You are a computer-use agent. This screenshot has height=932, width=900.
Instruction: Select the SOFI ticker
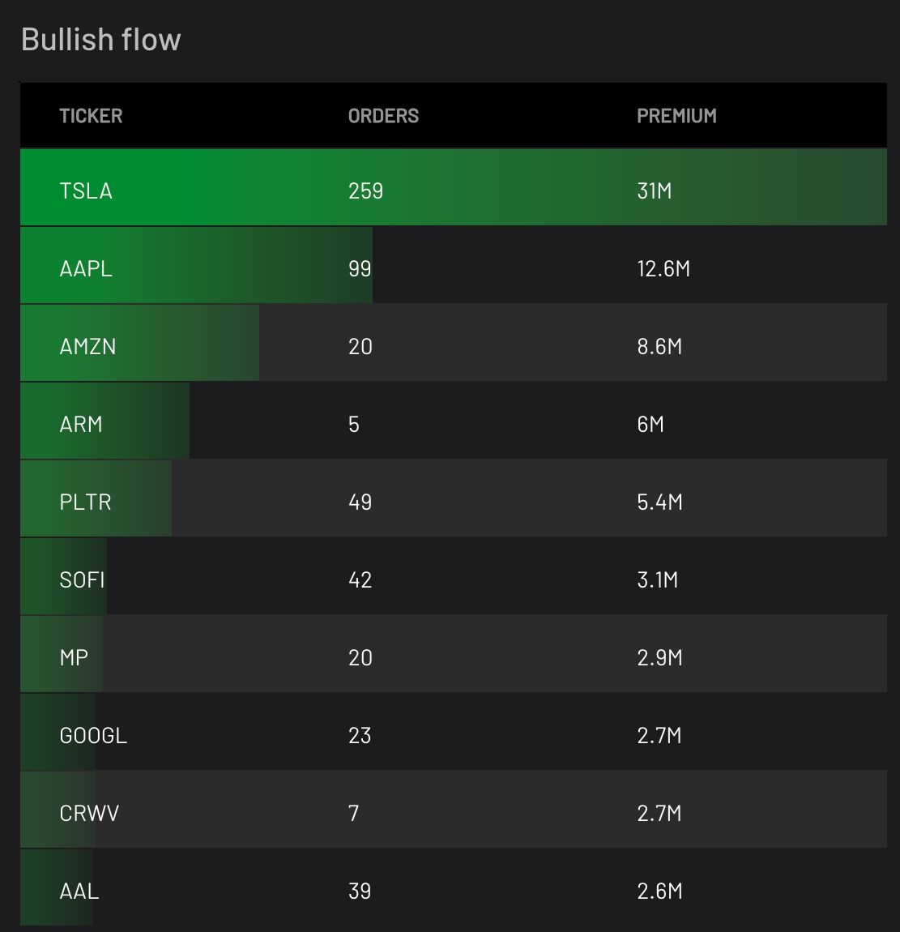[x=82, y=580]
